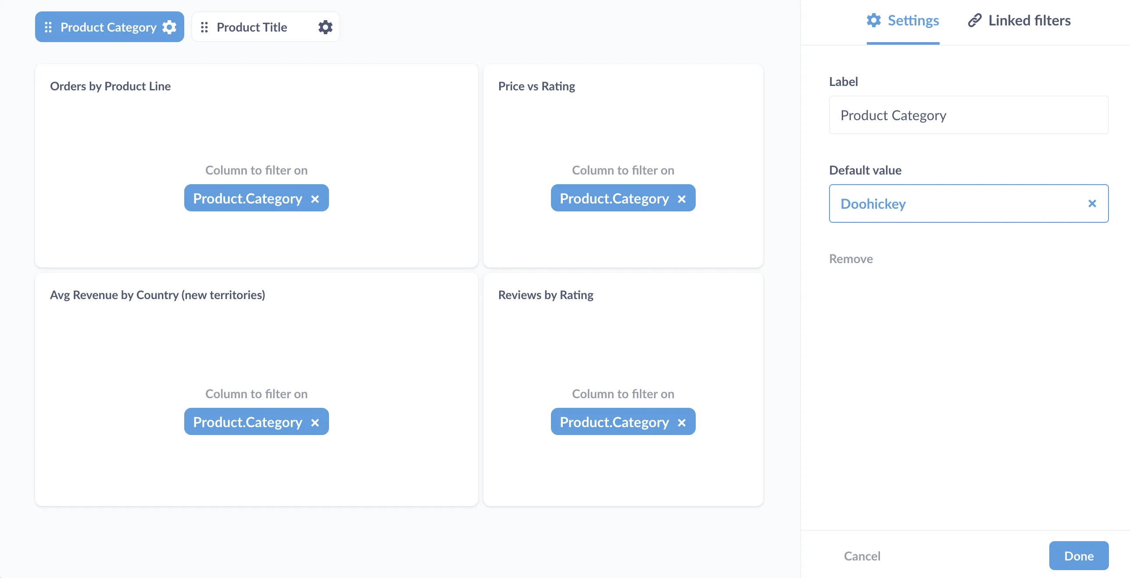This screenshot has width=1130, height=578.
Task: Open settings gear for Product Title filter
Action: (325, 27)
